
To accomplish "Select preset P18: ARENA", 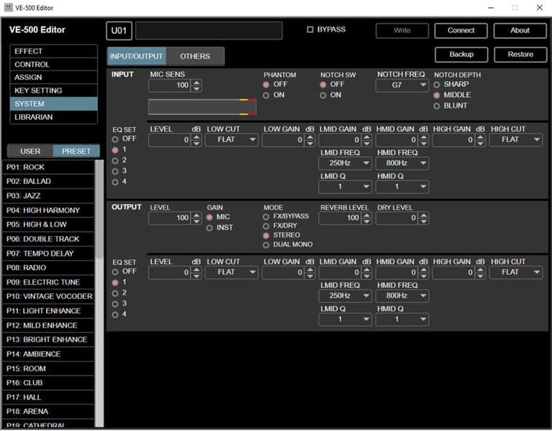I will click(48, 412).
